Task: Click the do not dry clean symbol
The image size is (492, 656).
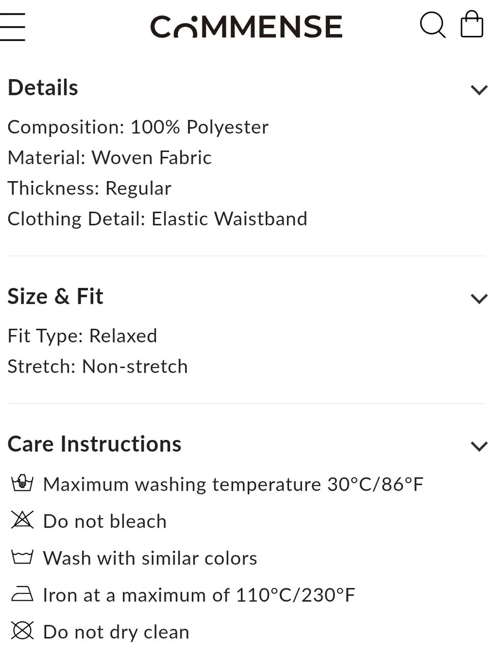Action: click(22, 630)
